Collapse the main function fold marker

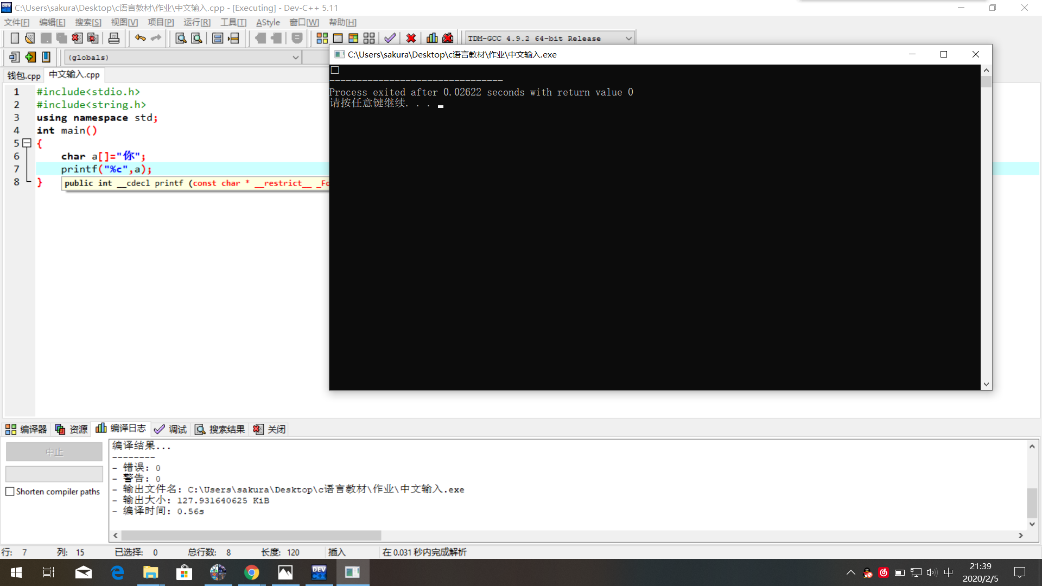tap(27, 143)
